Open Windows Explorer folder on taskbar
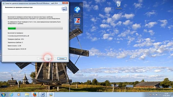 (x=27, y=95)
